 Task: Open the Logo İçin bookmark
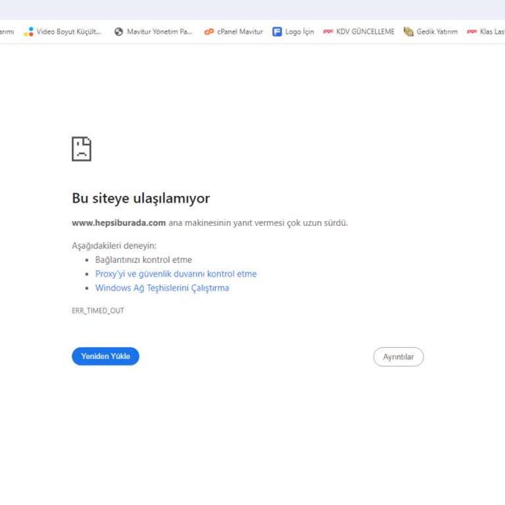point(293,32)
